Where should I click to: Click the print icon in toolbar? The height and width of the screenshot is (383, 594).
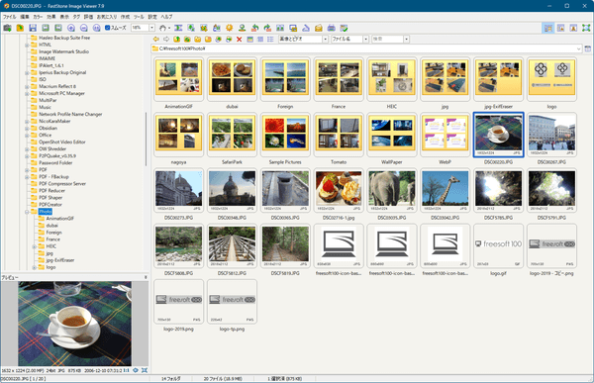click(x=331, y=28)
